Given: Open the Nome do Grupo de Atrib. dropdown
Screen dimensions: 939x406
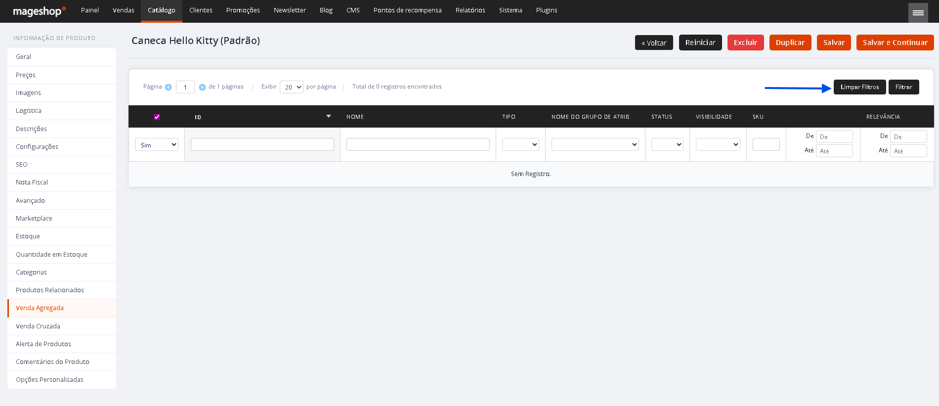Looking at the screenshot, I should coord(595,144).
